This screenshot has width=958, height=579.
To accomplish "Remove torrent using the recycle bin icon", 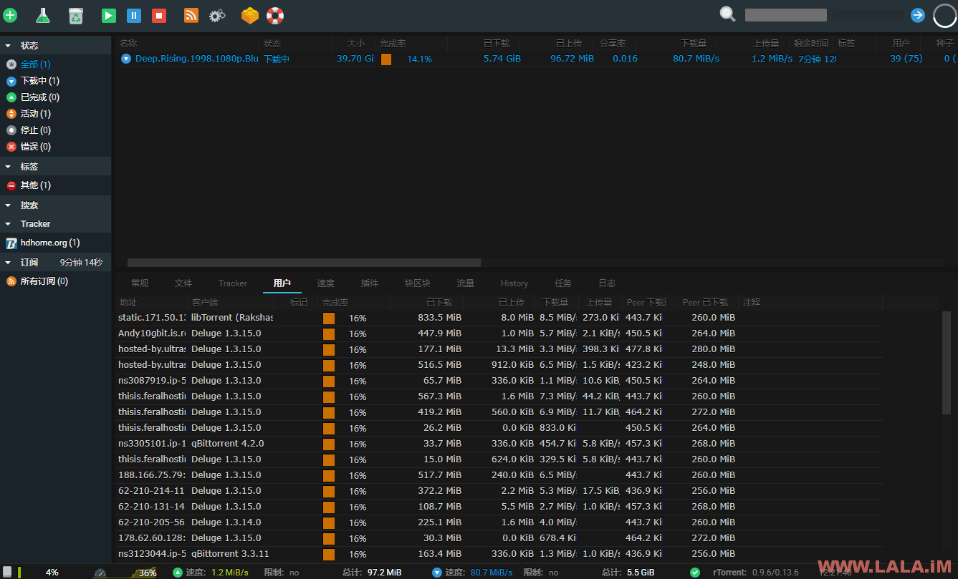I will pyautogui.click(x=75, y=15).
